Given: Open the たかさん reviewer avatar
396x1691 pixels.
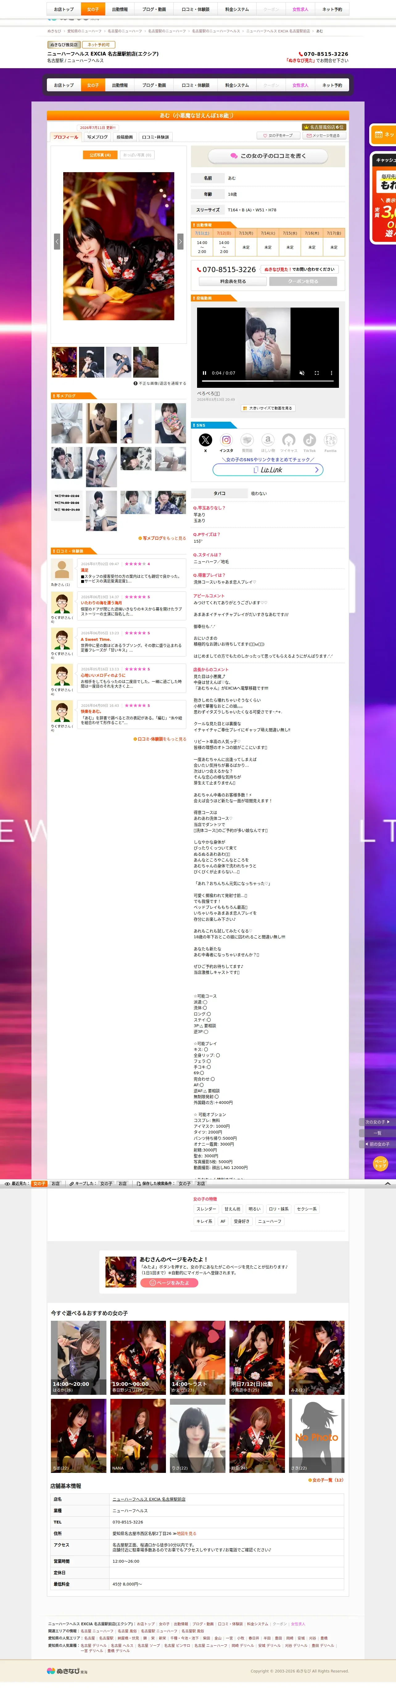Looking at the screenshot, I should 62,570.
